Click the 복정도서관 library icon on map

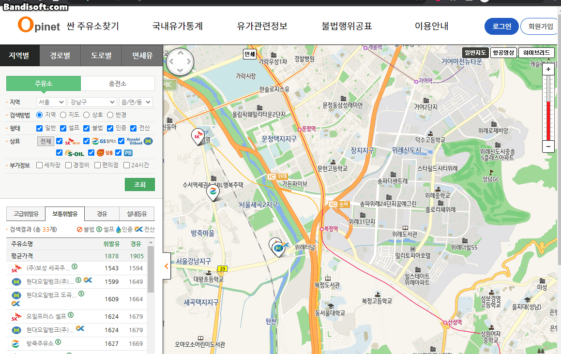[x=328, y=279]
